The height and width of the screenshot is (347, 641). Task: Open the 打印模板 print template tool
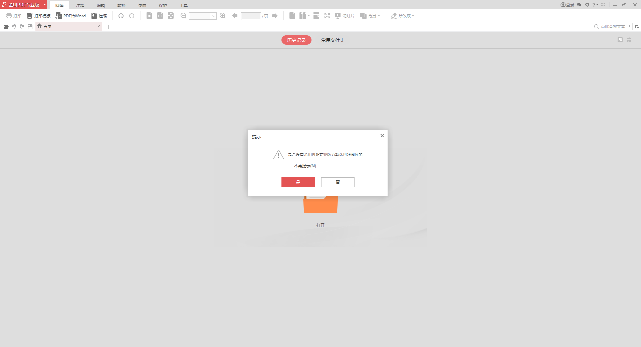tap(39, 16)
